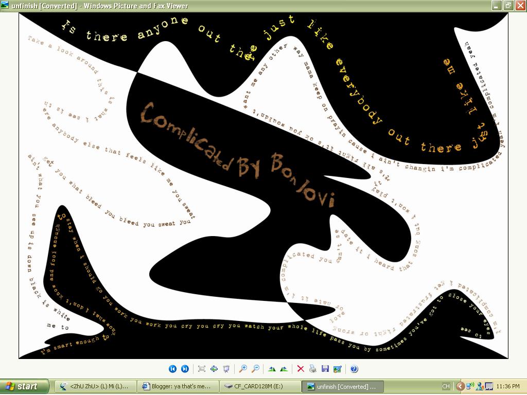The height and width of the screenshot is (395, 527).
Task: Zoom in on the picture
Action: click(x=243, y=369)
